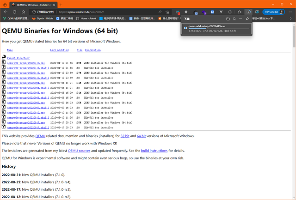Open the blue square extension icon

coord(212,12)
